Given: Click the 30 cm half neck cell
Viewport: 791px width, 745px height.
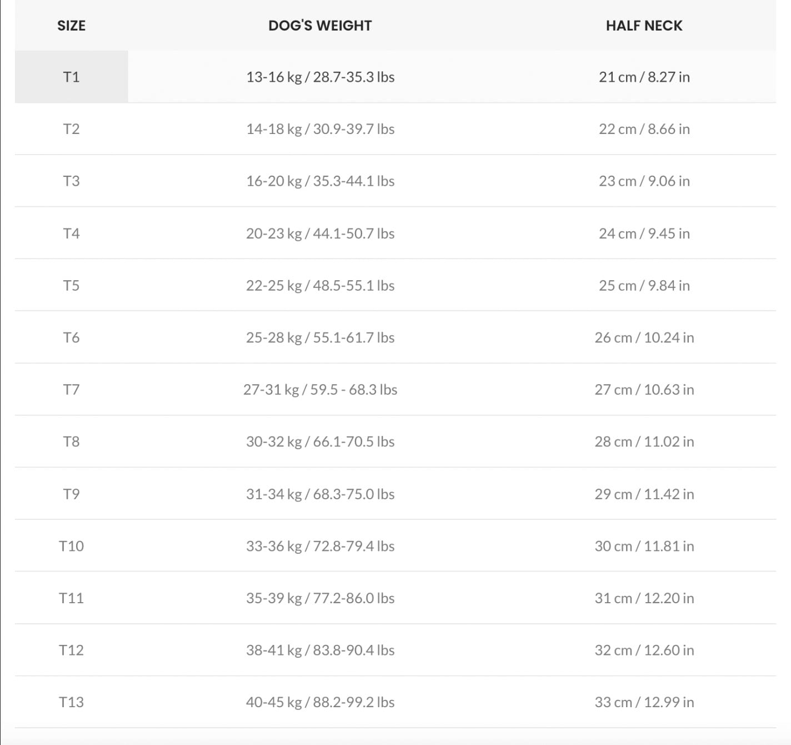Looking at the screenshot, I should [x=644, y=546].
